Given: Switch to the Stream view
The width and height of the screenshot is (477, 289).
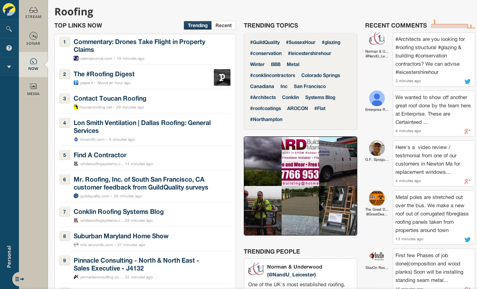Looking at the screenshot, I should (33, 13).
